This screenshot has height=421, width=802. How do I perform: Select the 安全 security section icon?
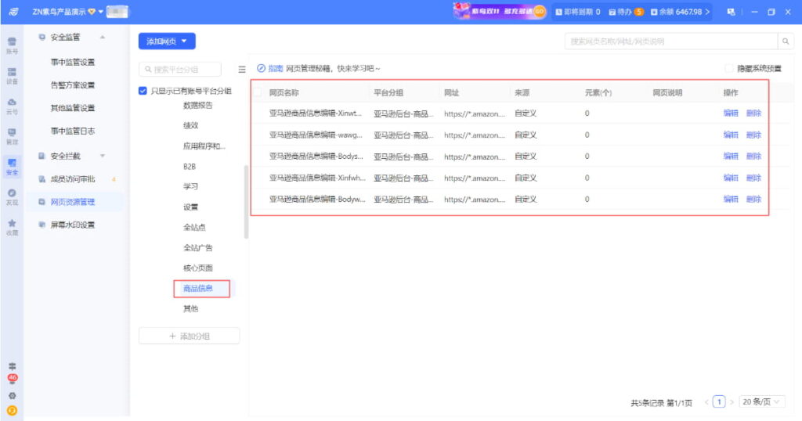12,167
